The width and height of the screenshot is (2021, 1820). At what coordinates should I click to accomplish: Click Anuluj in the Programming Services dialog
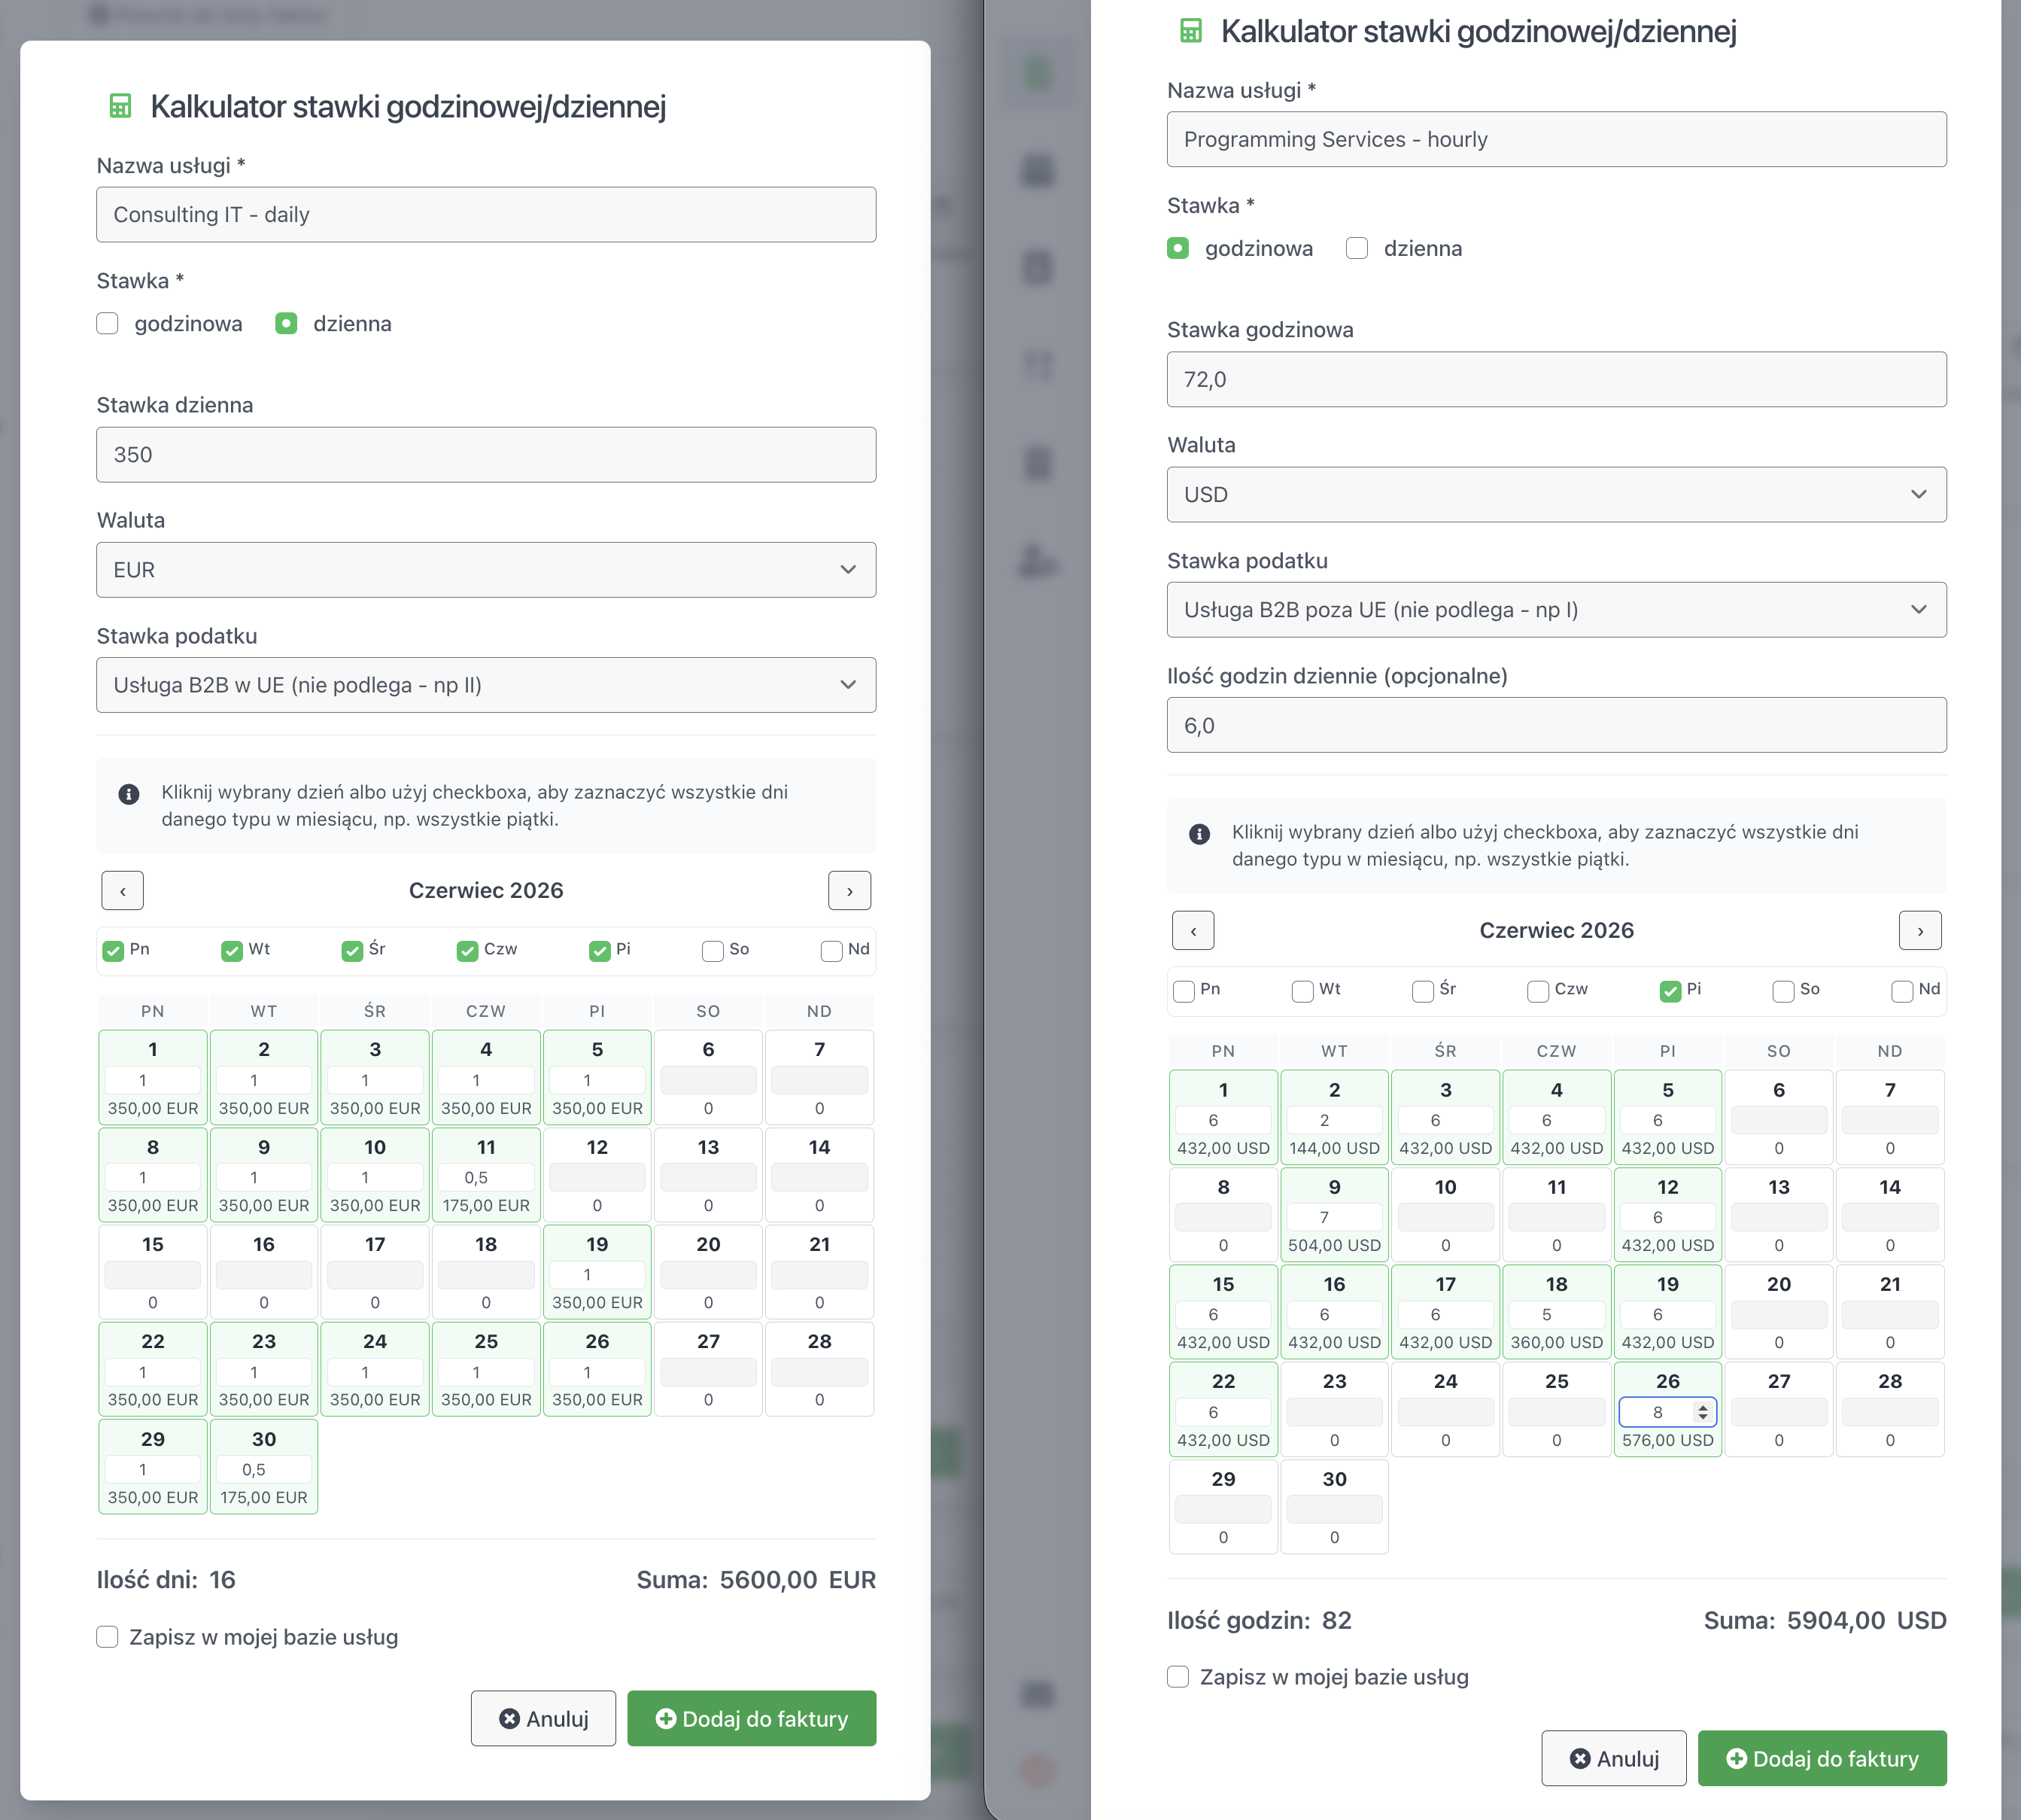[1614, 1759]
